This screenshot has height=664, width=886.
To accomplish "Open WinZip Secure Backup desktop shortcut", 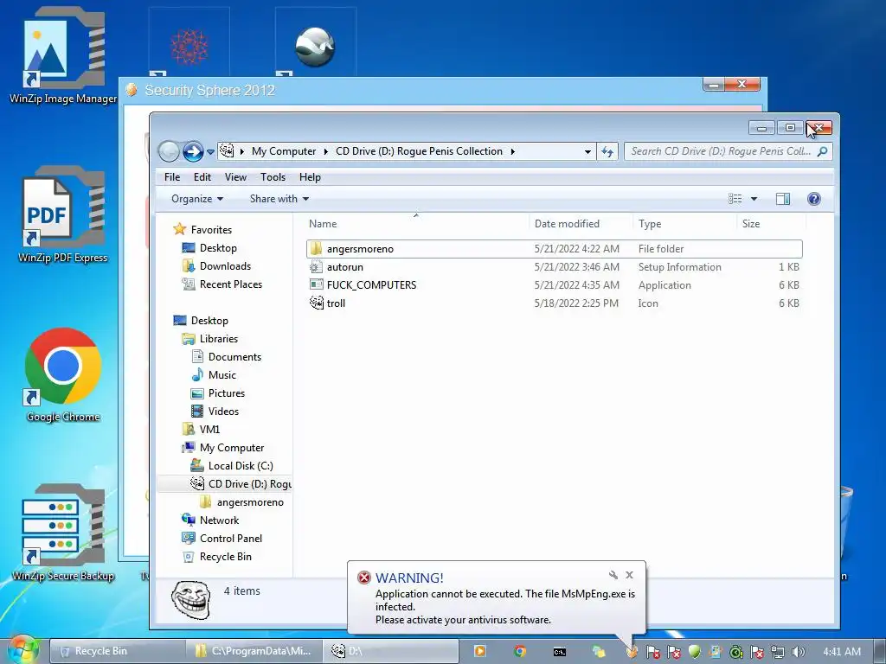I will pos(63,533).
